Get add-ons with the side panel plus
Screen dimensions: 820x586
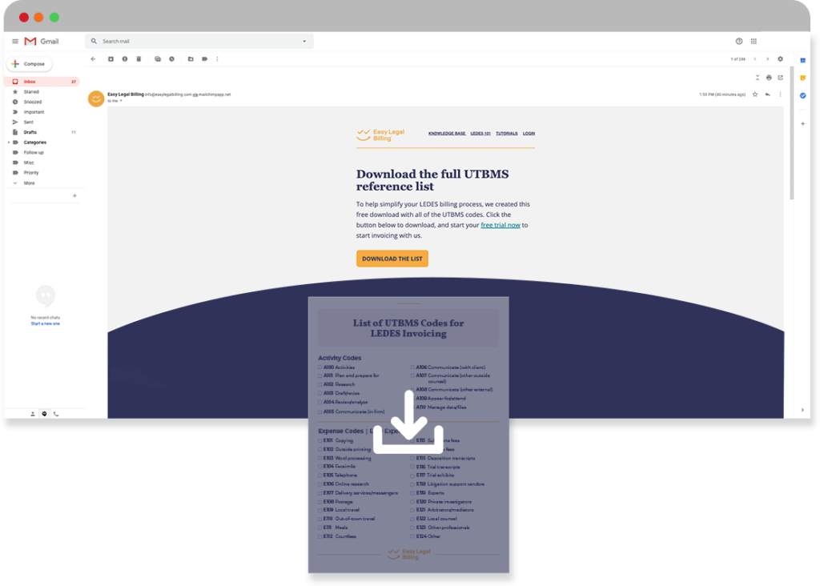click(x=802, y=124)
